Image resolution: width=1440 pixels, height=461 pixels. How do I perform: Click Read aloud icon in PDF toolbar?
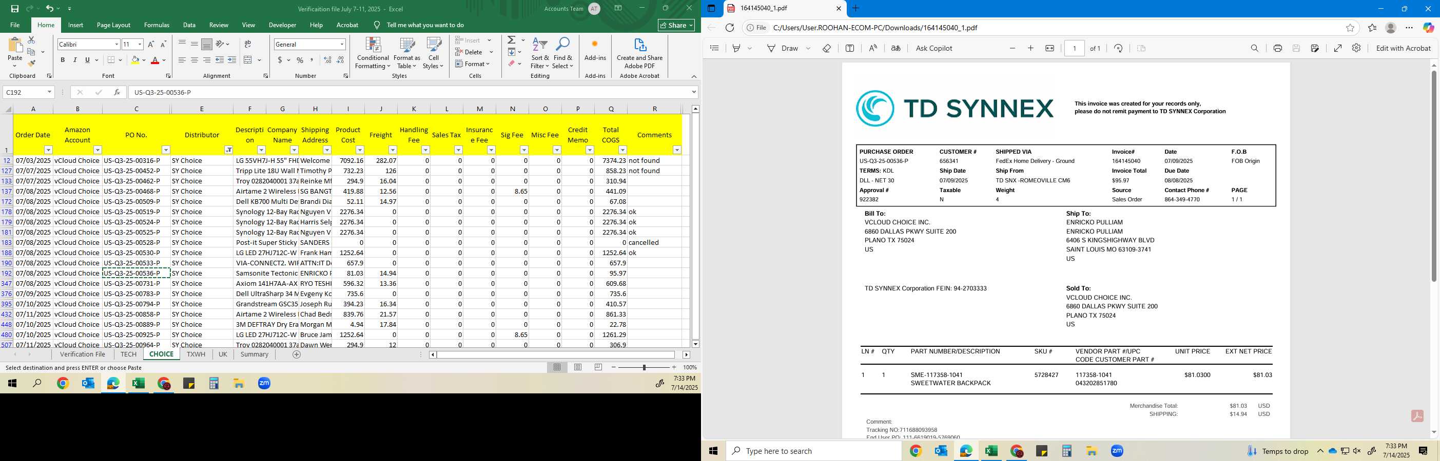(x=872, y=48)
